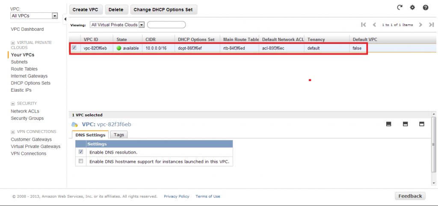This screenshot has width=438, height=206.
Task: Open Elastic IPs in sidebar
Action: (x=21, y=90)
